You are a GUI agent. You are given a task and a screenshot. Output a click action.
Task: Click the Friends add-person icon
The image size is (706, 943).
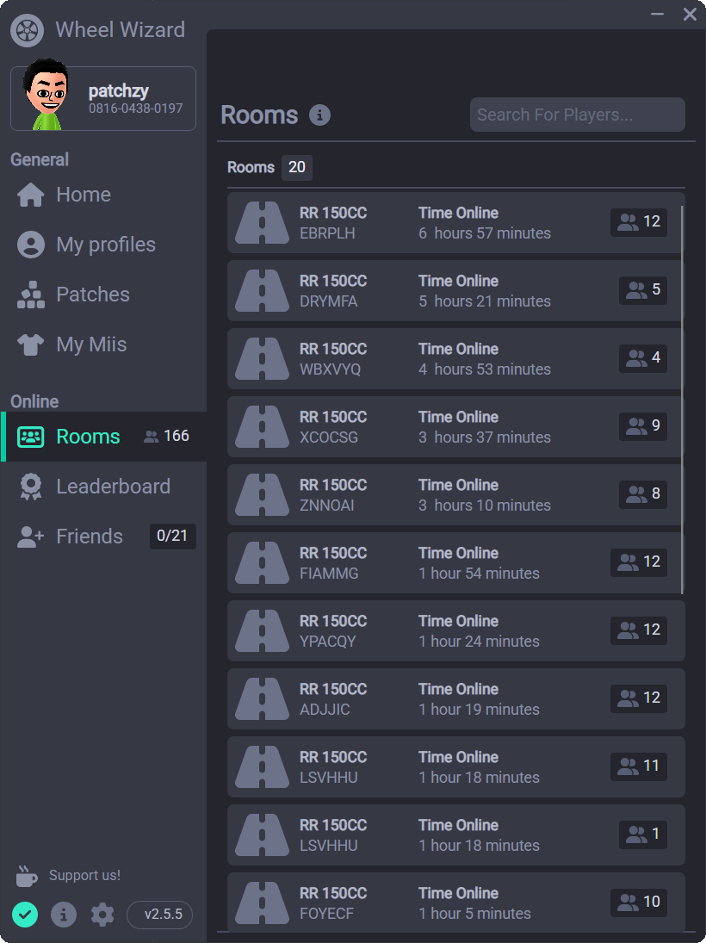[31, 537]
